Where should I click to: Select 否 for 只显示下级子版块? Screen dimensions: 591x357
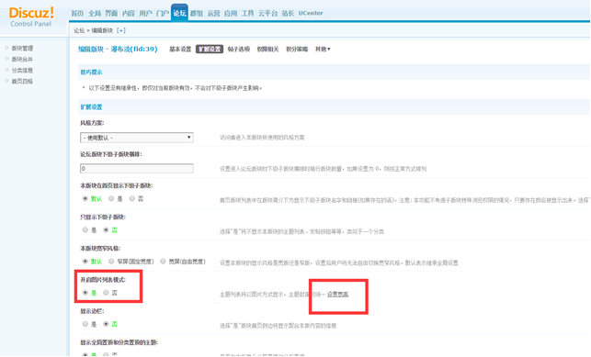[x=106, y=229]
